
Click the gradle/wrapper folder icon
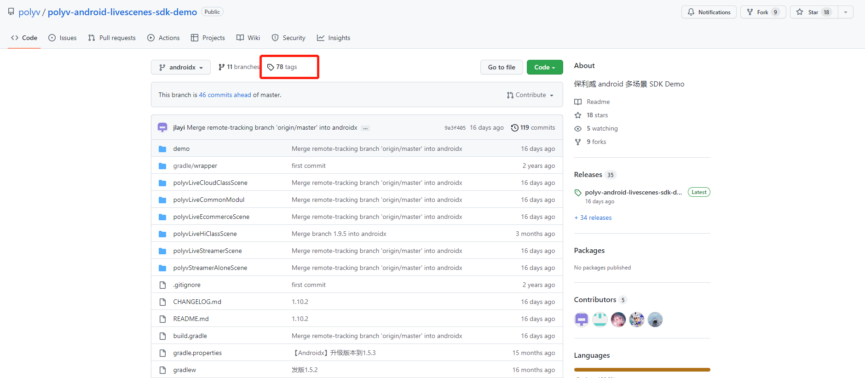coord(162,166)
